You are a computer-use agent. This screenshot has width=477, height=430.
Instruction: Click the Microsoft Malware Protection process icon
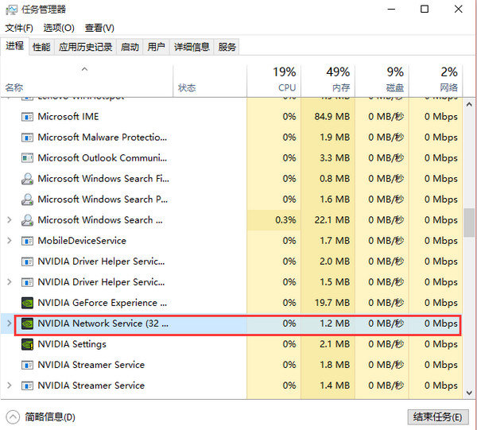pos(27,138)
